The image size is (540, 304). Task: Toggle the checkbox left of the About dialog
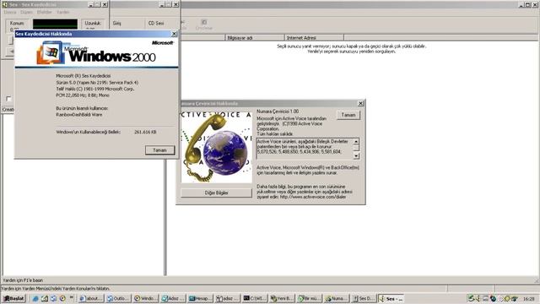tap(8, 99)
